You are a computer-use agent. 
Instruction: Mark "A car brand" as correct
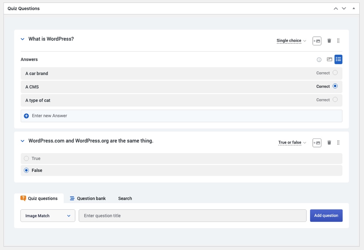335,73
